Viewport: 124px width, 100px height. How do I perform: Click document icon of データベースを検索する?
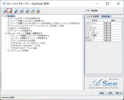[x=9, y=31]
